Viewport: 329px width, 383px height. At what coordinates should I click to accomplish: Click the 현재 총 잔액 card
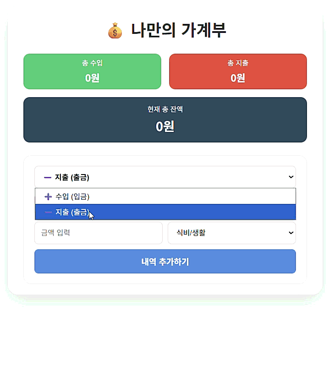(165, 120)
